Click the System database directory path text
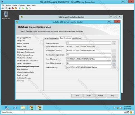Screen dimensions: 135x115 point(81,47)
